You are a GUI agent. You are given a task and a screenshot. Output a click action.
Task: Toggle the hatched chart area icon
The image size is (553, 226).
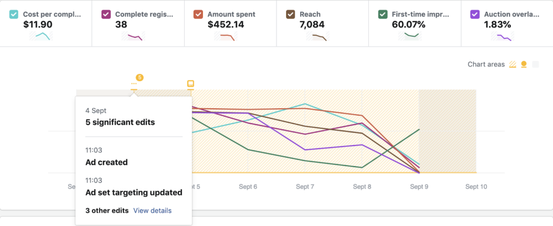513,65
